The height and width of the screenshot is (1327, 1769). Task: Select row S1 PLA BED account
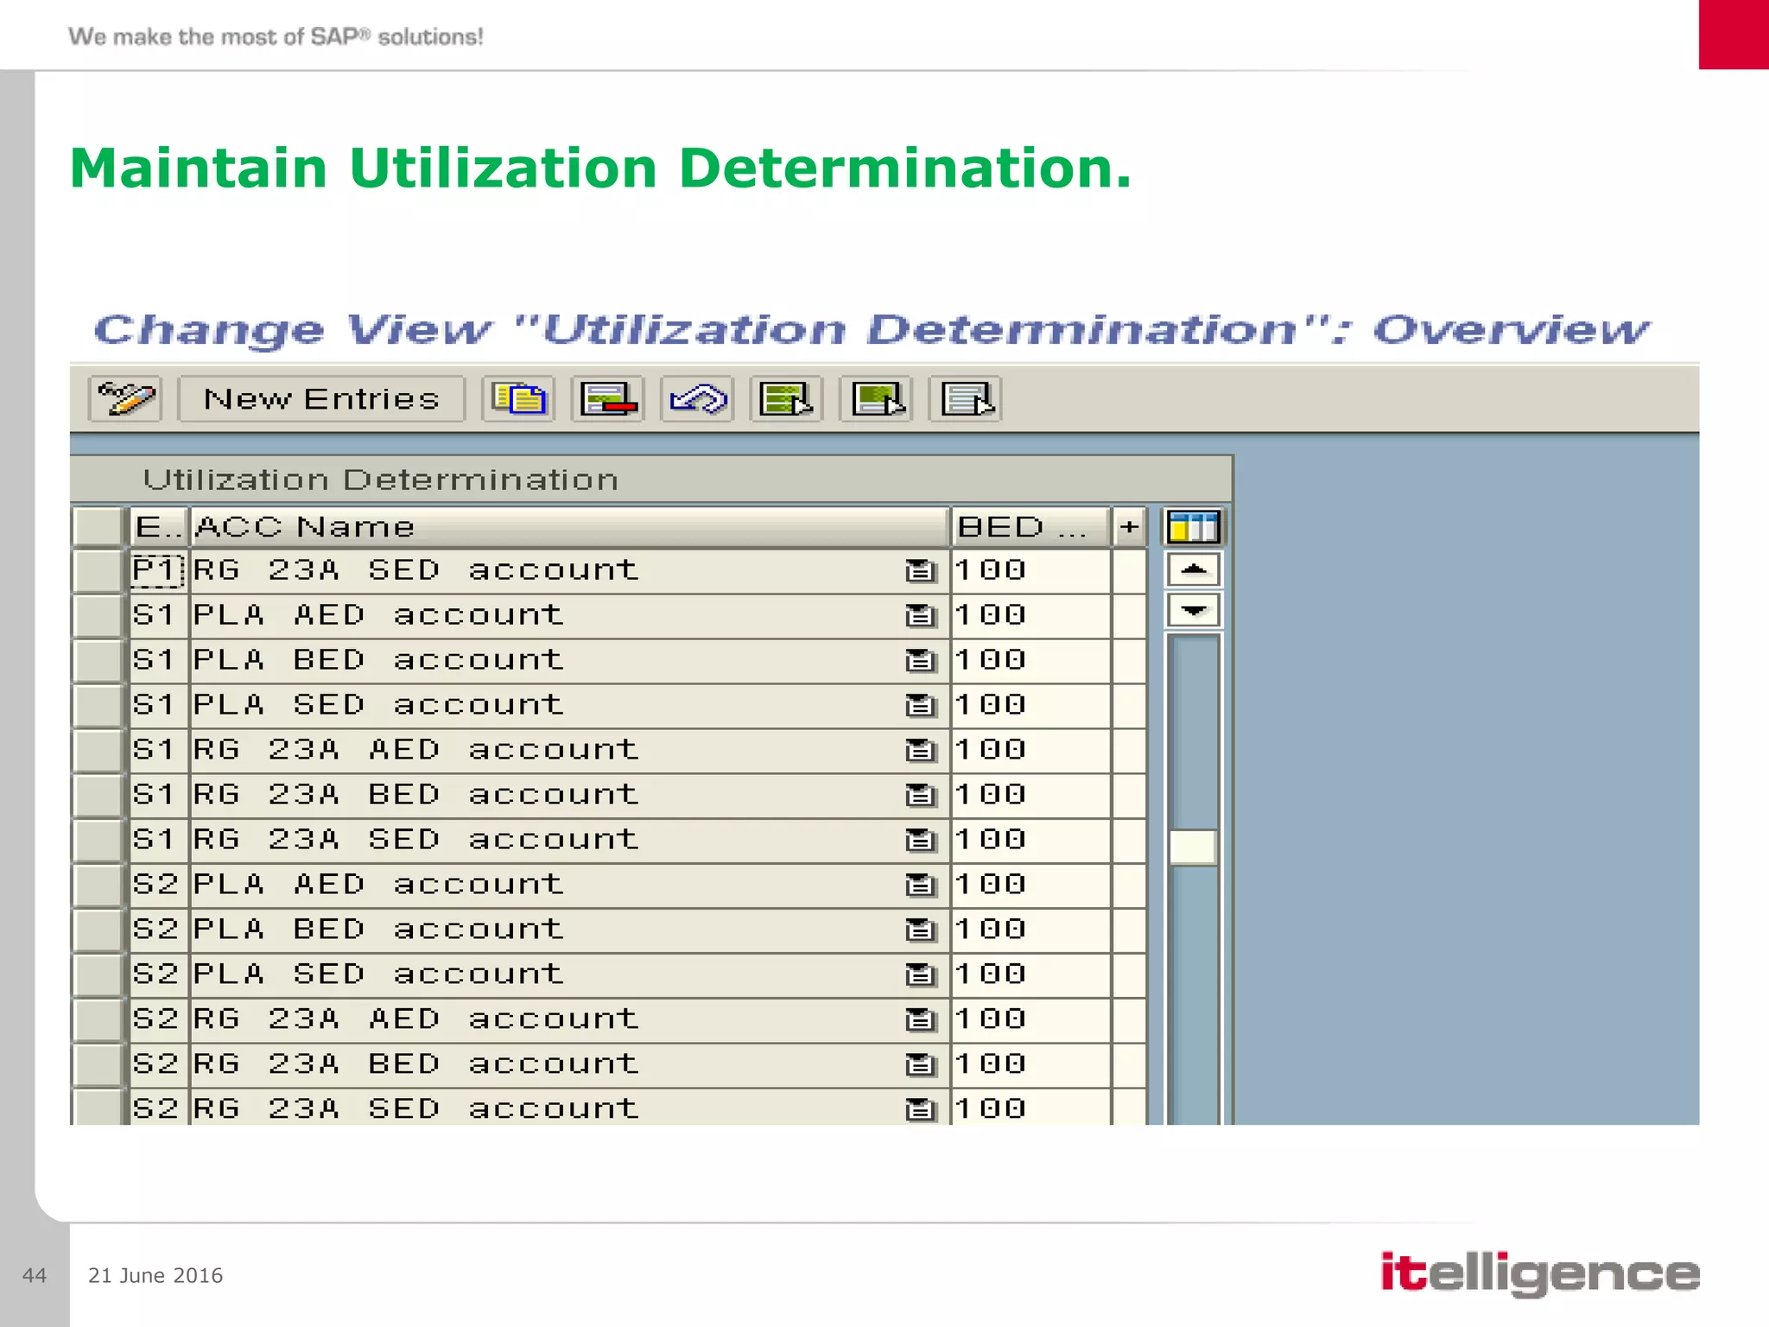pos(98,660)
